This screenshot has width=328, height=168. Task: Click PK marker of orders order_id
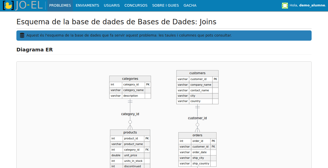[x=213, y=141]
